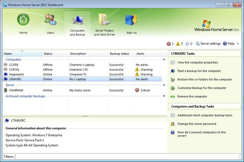Click the informational alerts icon
This screenshot has height=162, width=244.
(187, 44)
